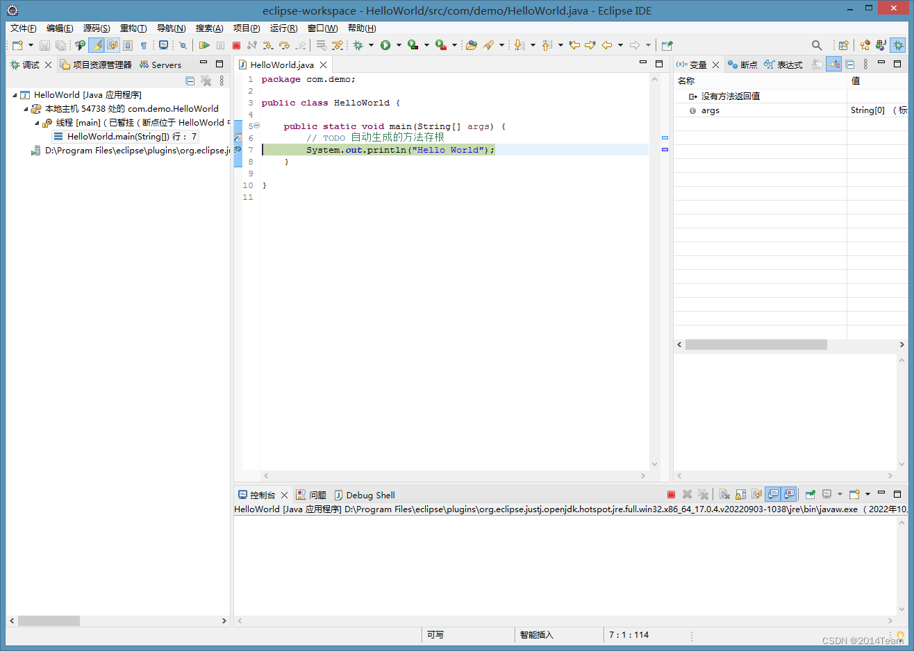Click the Resume debugging icon in main toolbar
This screenshot has width=914, height=651.
pyautogui.click(x=204, y=45)
